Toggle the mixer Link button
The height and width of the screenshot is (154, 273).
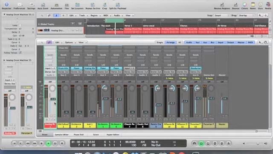point(49,42)
